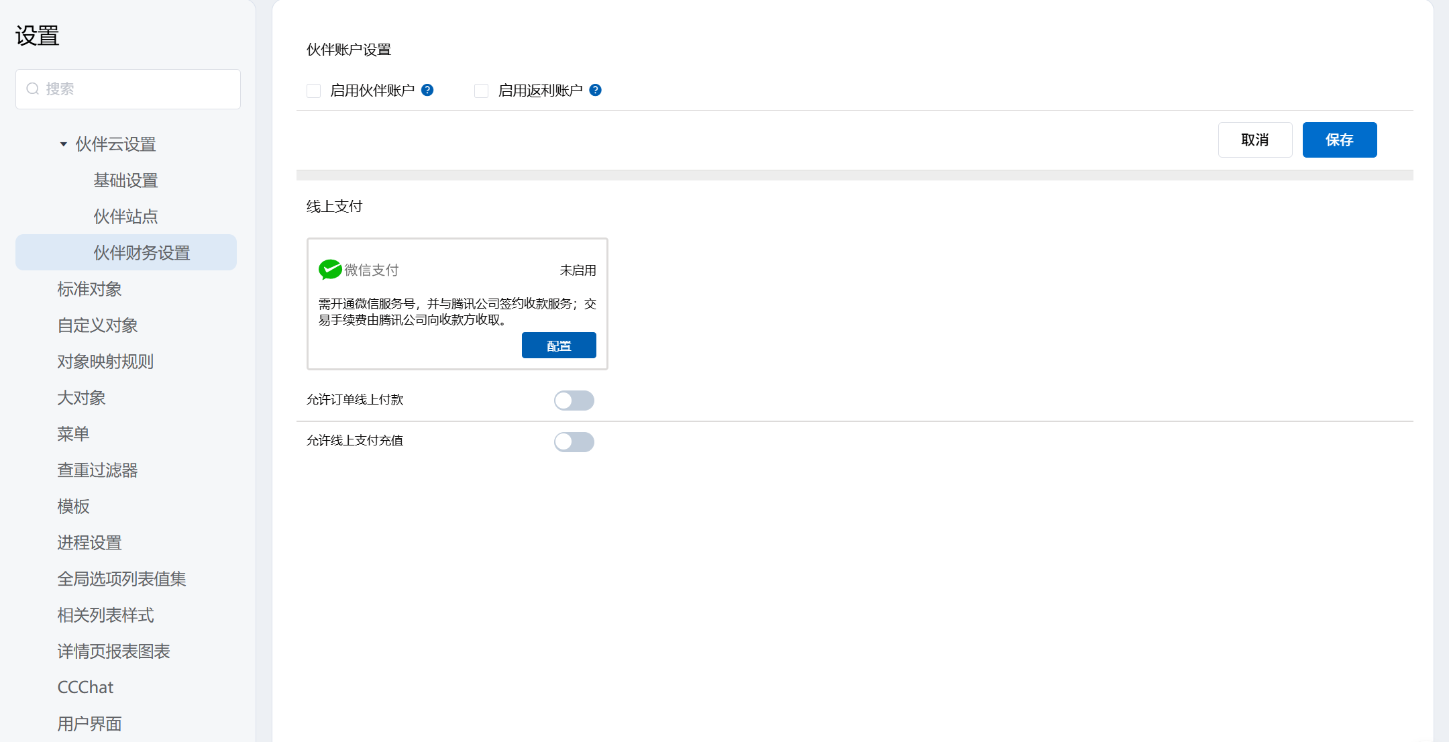Screen dimensions: 1449x742
Task: Click help icon beside 启用返利账户
Action: [595, 90]
